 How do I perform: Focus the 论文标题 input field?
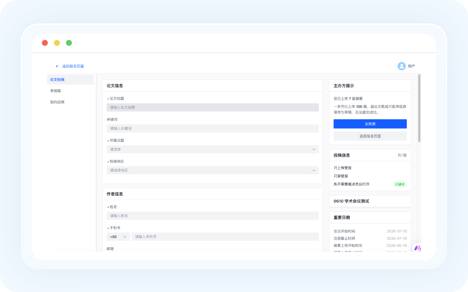[212, 107]
